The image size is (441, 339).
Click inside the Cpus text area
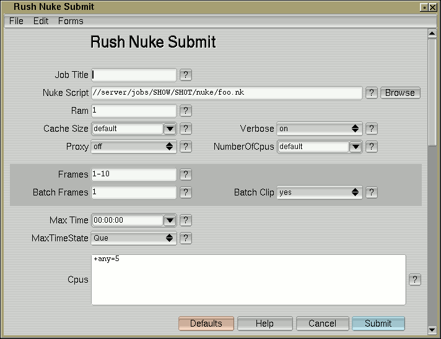coord(248,280)
